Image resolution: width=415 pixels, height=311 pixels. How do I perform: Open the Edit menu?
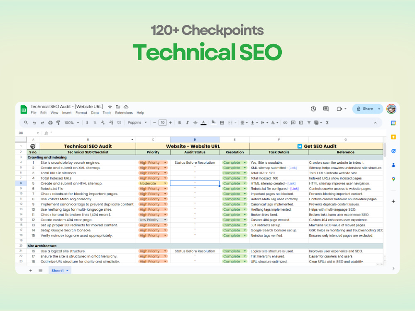(x=44, y=113)
